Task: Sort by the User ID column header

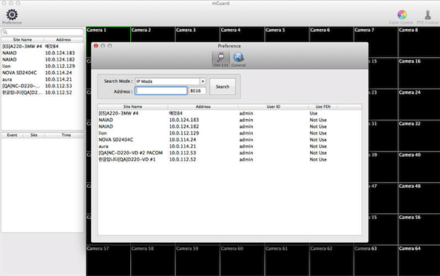Action: pyautogui.click(x=274, y=107)
